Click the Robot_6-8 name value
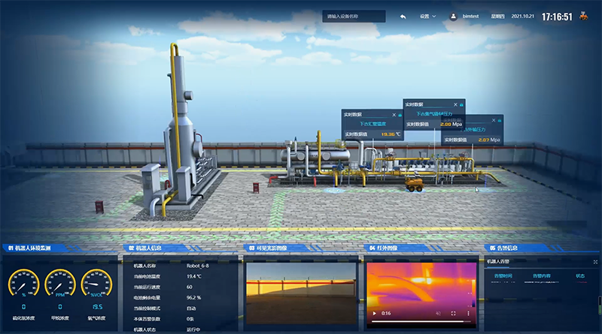 point(198,266)
